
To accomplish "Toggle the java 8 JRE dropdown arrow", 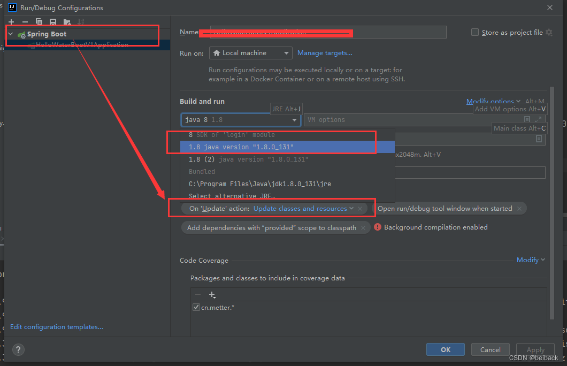I will (x=294, y=120).
